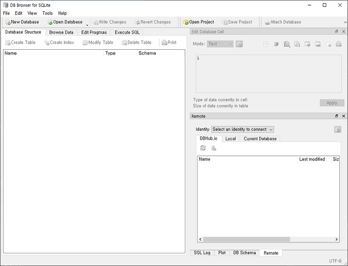
Task: Open the Execute SQL tab
Action: 126,32
